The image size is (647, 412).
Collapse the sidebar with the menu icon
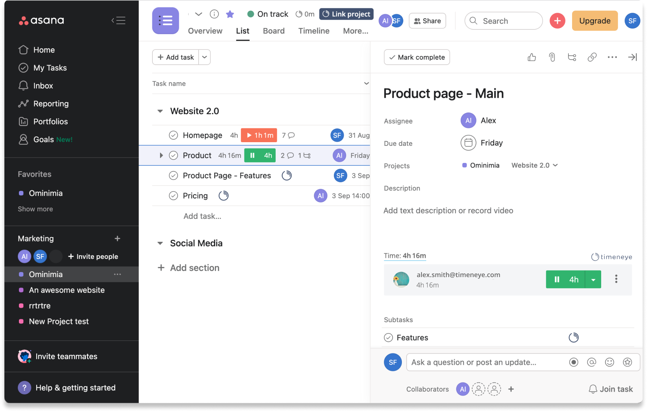point(119,20)
